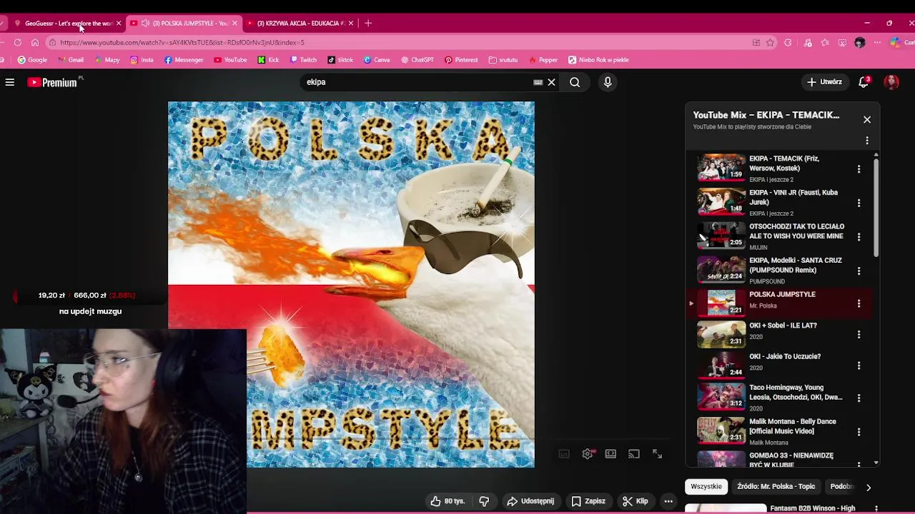Viewport: 915px width, 514px height.
Task: Select OKI - Jakie To Uczucie? title
Action: (784, 356)
